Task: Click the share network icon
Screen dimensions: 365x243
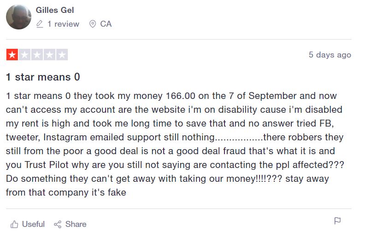Action: pos(58,224)
